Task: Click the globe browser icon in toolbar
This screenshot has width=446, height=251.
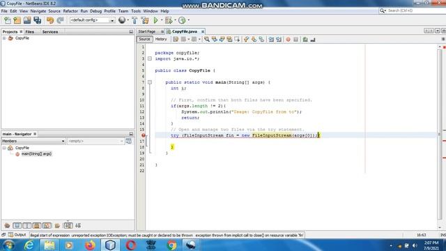Action: (122, 20)
